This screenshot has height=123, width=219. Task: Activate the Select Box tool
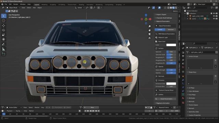3,16
